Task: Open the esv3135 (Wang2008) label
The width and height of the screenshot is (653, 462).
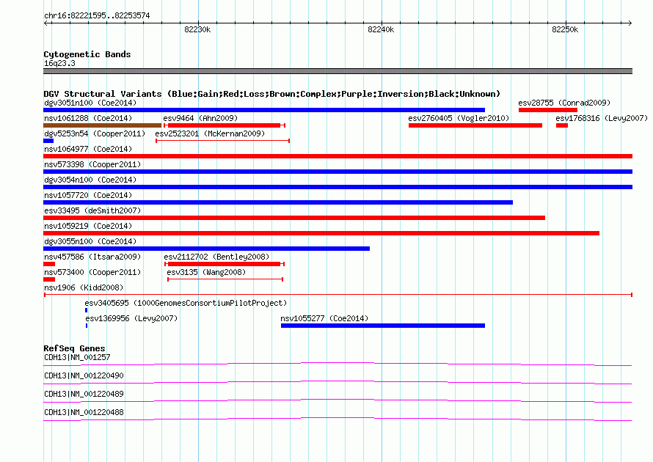Action: pos(206,272)
